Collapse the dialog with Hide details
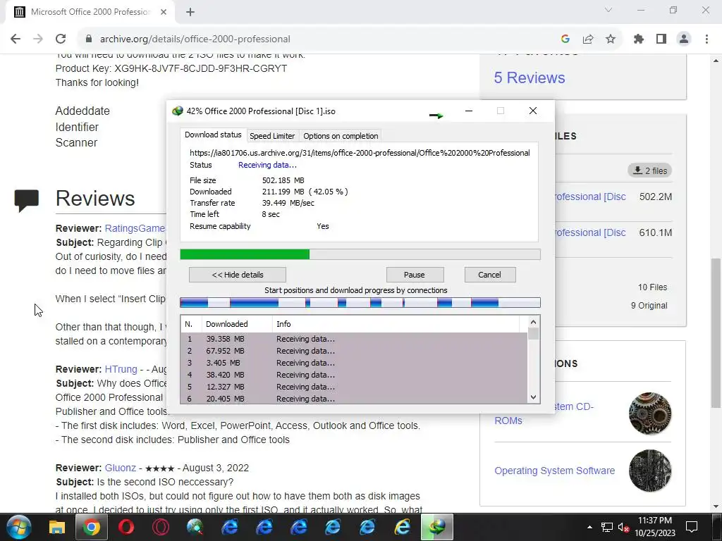The height and width of the screenshot is (541, 722). 238,275
